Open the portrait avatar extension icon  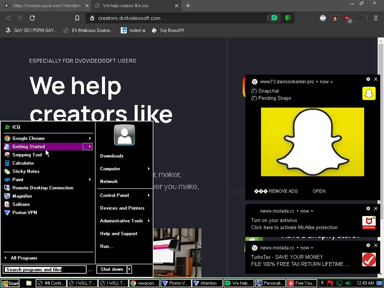(x=335, y=18)
